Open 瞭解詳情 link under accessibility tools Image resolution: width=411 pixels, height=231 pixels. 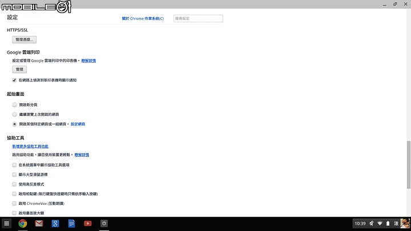(x=82, y=155)
